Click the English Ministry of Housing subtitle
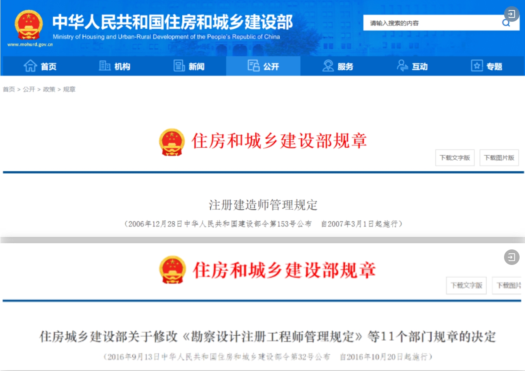 [166, 37]
